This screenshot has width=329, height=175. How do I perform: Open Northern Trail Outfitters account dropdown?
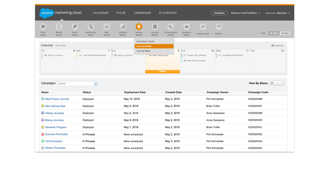coord(245,13)
